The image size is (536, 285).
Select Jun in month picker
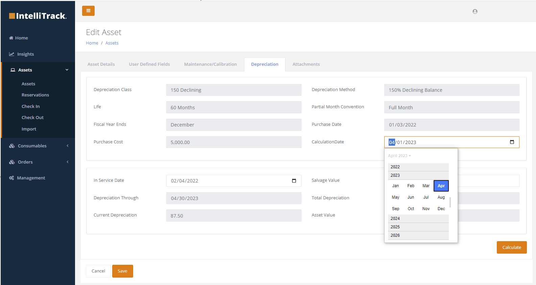tap(411, 197)
